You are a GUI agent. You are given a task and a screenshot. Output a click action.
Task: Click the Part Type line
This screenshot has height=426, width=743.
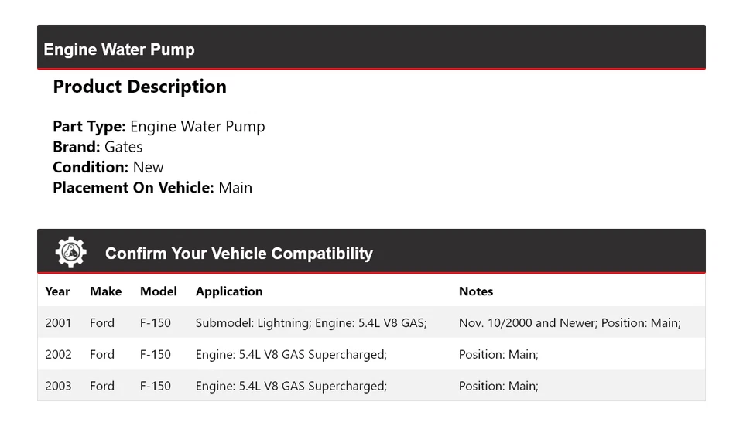[159, 127]
